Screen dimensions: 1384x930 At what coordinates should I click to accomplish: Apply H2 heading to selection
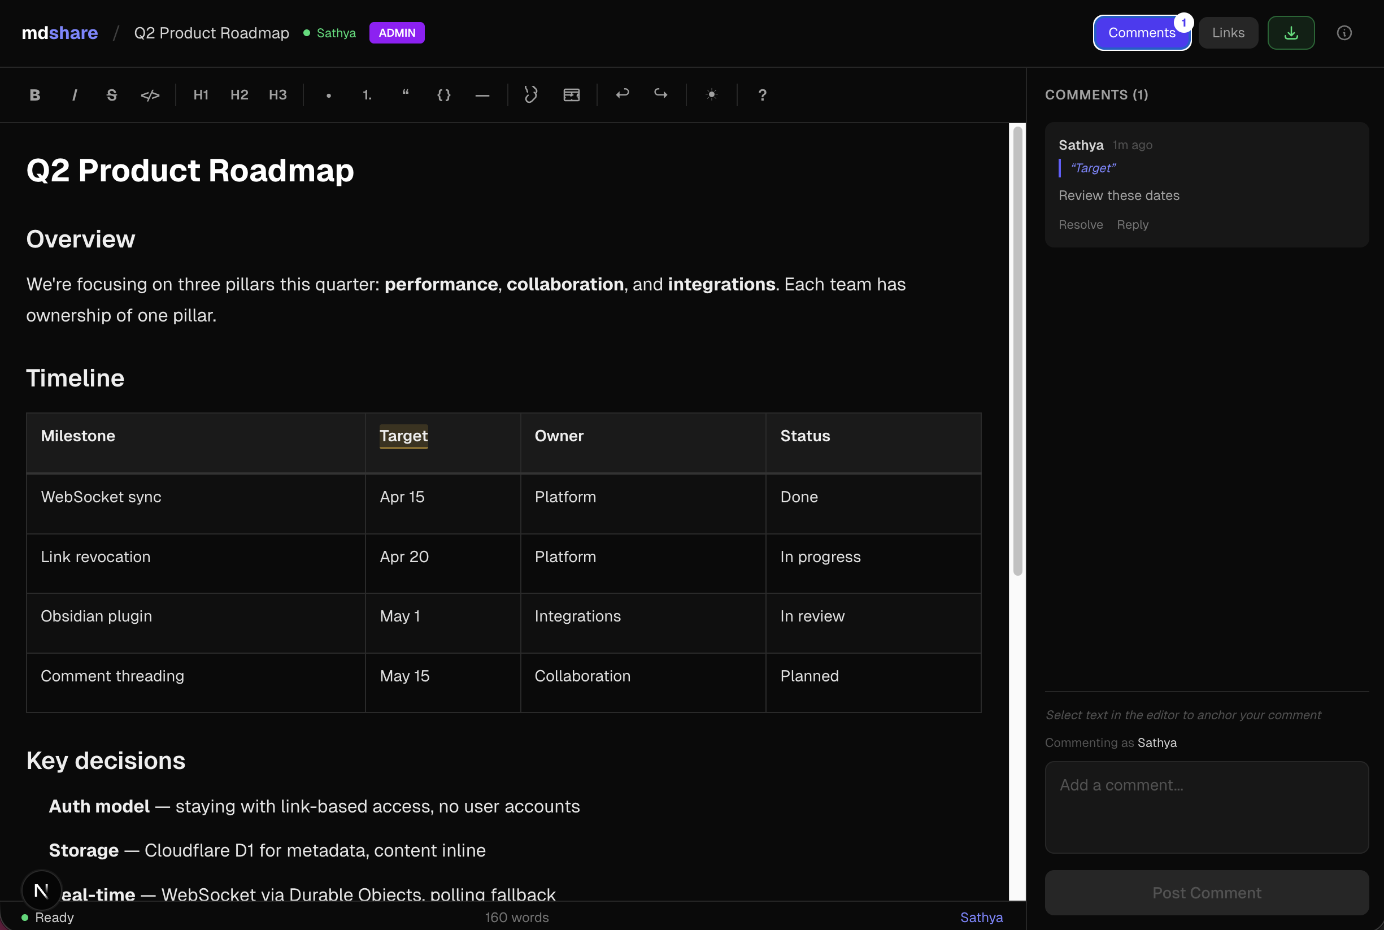point(239,95)
